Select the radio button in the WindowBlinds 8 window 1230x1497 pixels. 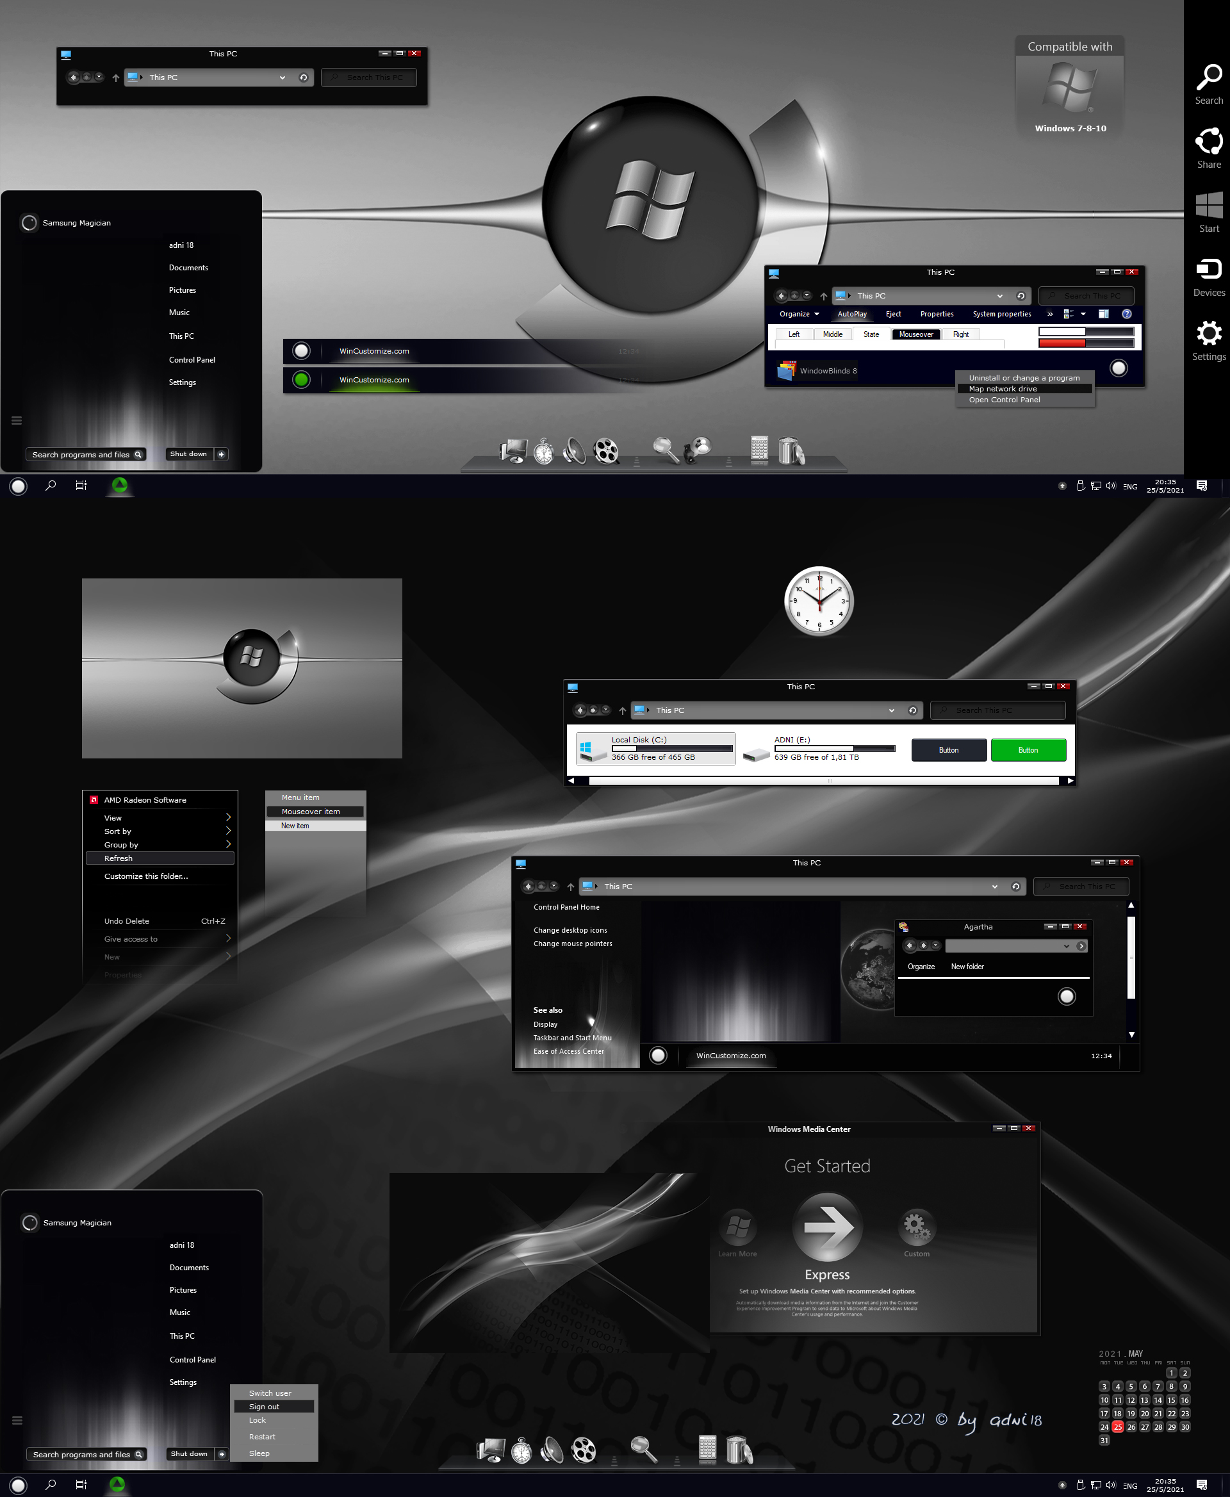coord(1118,368)
